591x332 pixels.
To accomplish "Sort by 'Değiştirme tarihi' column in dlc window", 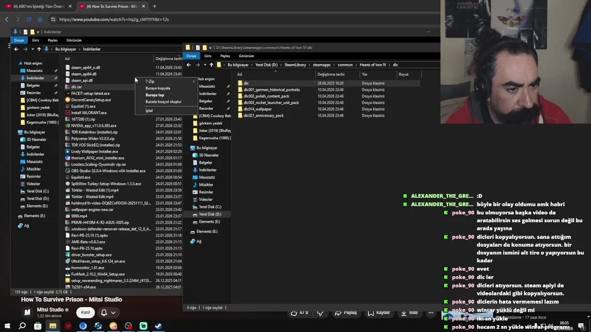I will pyautogui.click(x=331, y=74).
